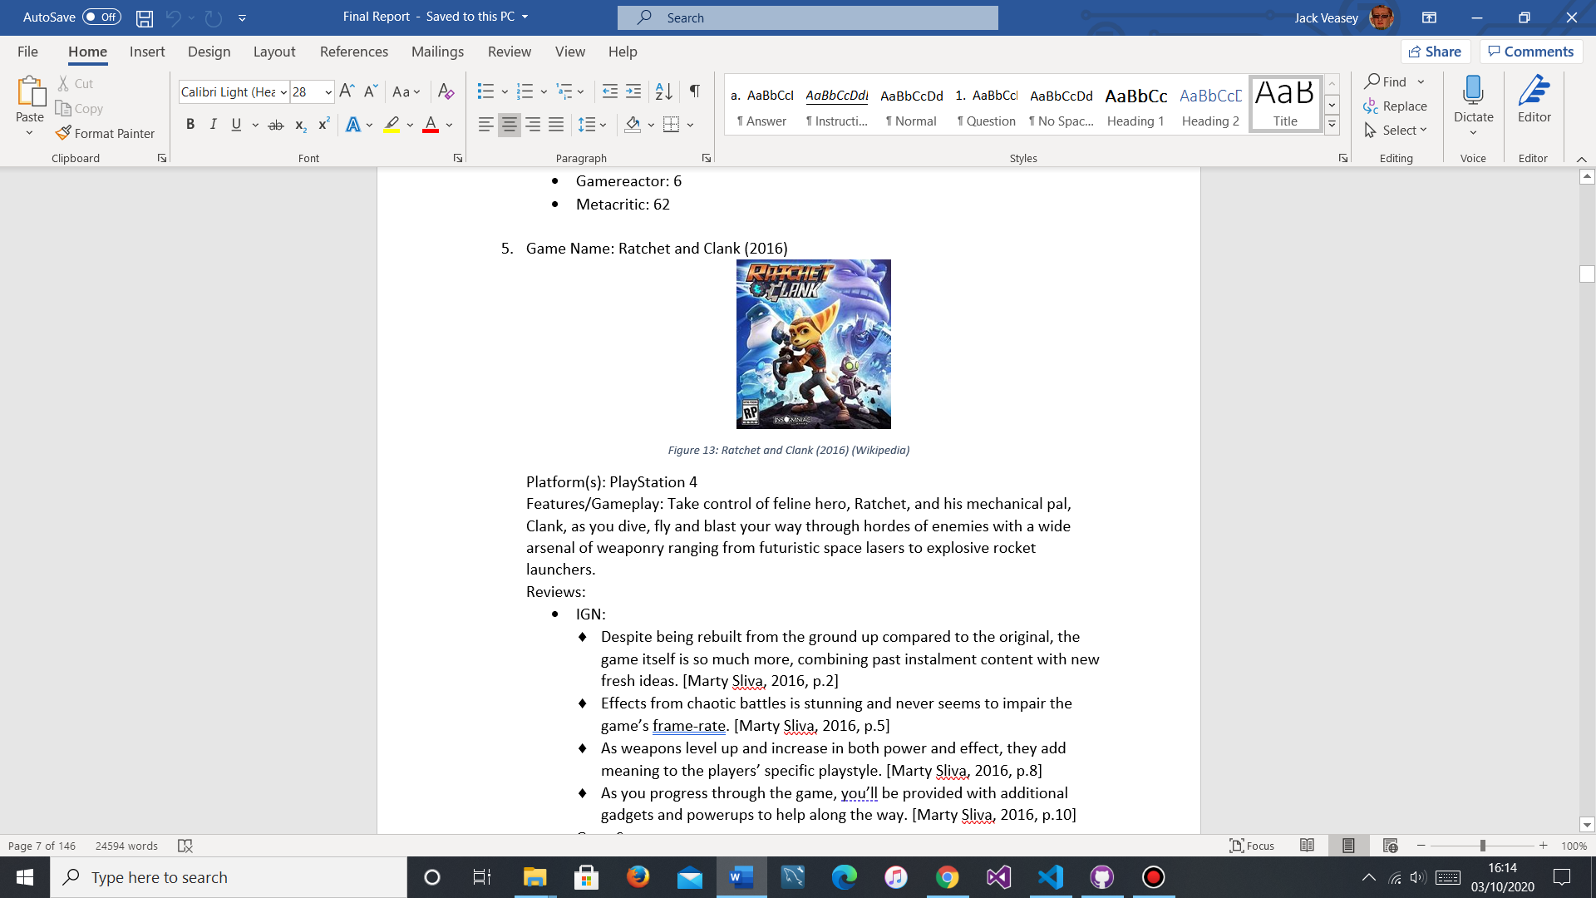Toggle italic formatting
The width and height of the screenshot is (1596, 898).
point(213,125)
